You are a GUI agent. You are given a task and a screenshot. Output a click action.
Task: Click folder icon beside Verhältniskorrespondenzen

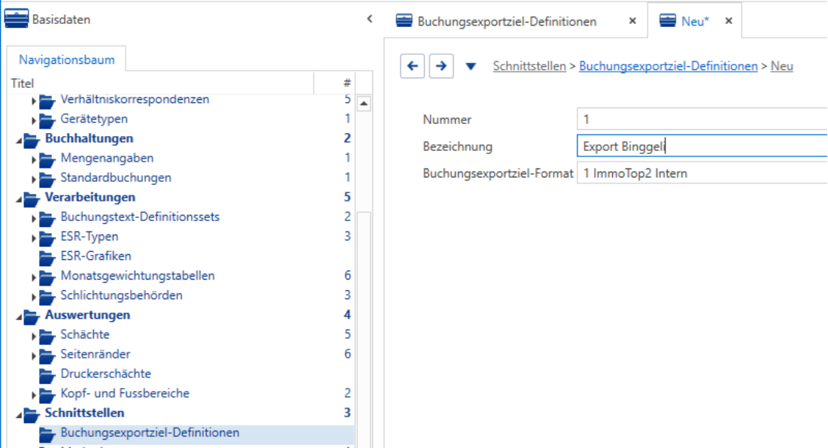click(47, 100)
